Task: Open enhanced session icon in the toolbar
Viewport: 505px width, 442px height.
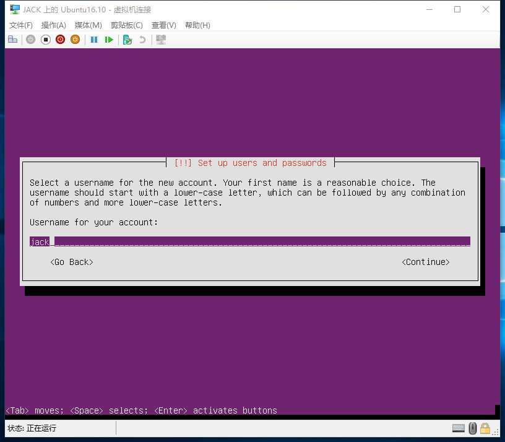Action: click(161, 40)
